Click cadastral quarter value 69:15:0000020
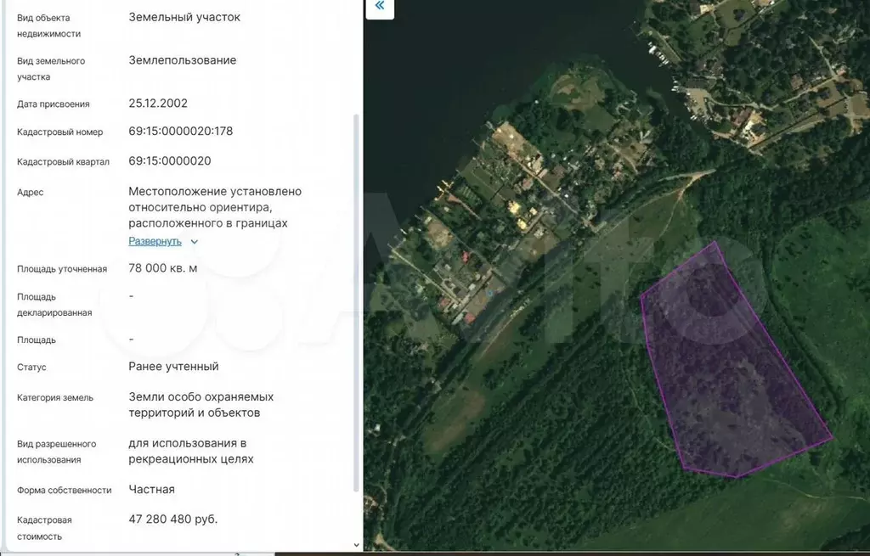The image size is (870, 556). (170, 160)
